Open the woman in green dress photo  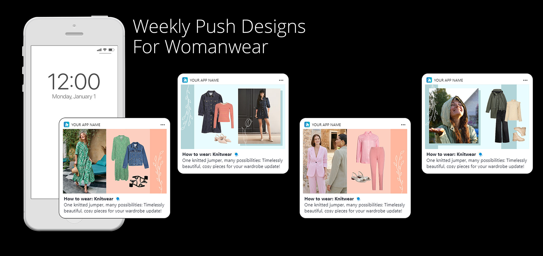(x=85, y=161)
